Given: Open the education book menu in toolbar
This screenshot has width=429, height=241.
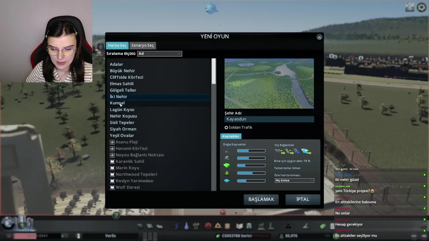Looking at the screenshot, I should coord(239,226).
